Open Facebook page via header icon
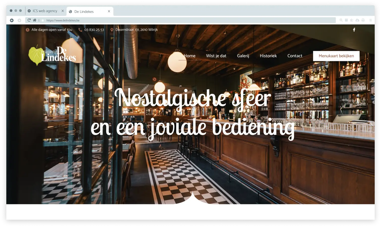 pyautogui.click(x=354, y=29)
